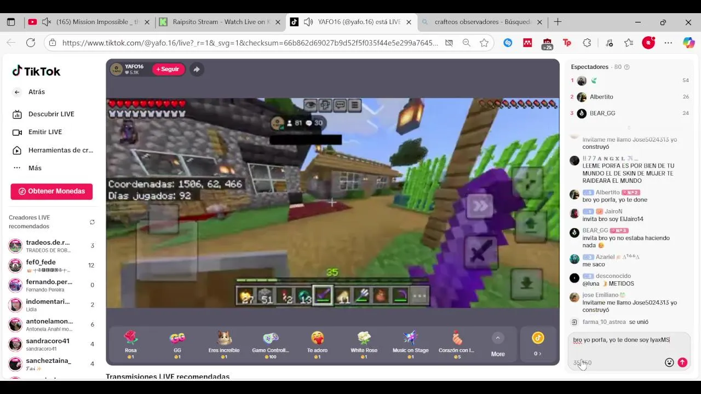Open browser settings three-dots menu
This screenshot has width=701, height=394.
[x=668, y=43]
